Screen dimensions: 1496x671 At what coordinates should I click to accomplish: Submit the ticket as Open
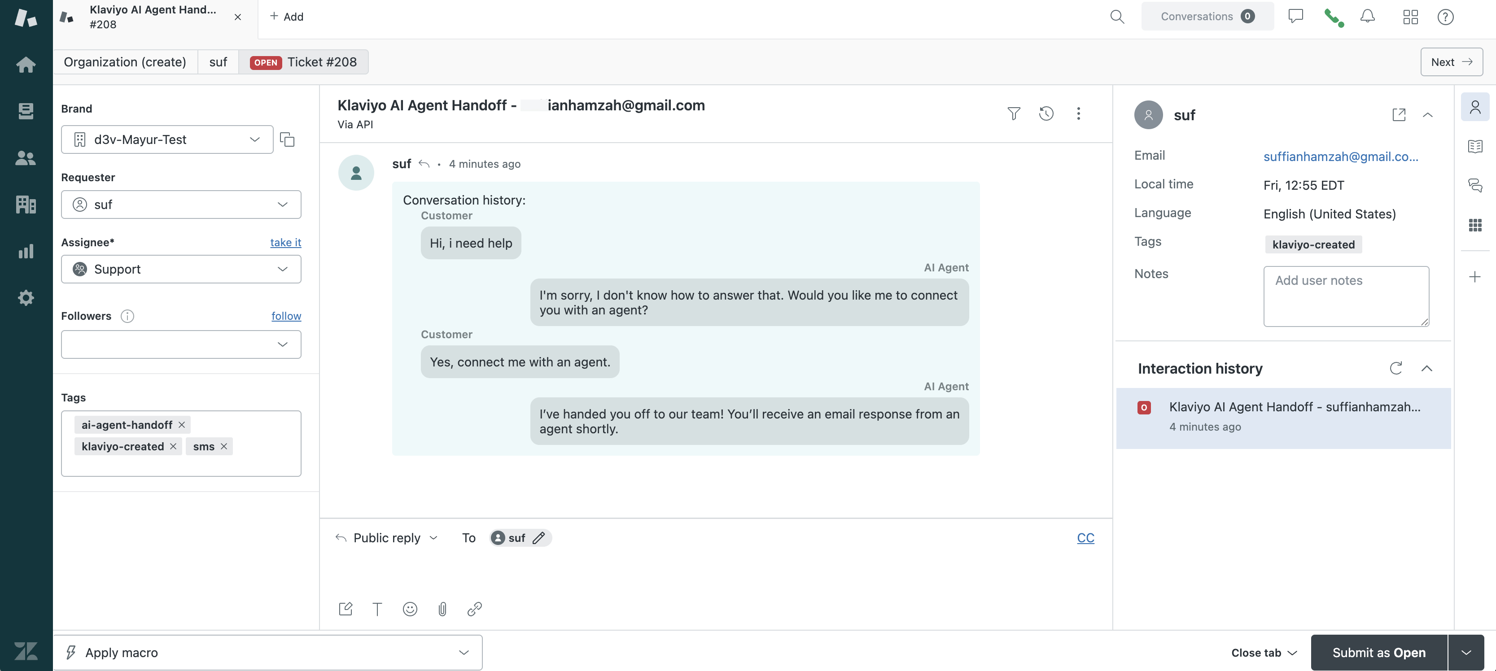pos(1379,653)
